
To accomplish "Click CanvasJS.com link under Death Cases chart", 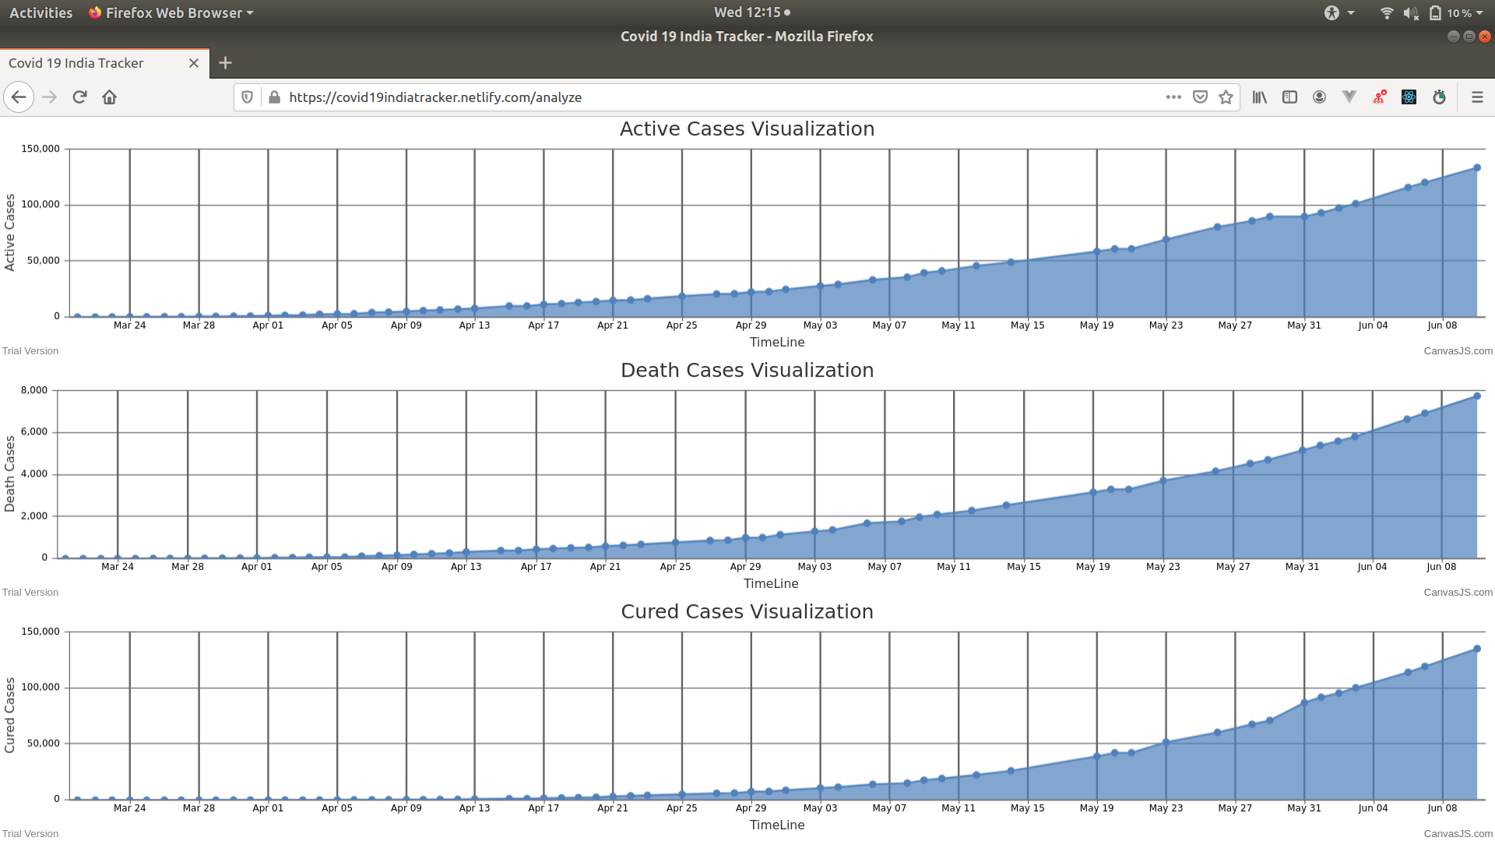I will (1458, 593).
